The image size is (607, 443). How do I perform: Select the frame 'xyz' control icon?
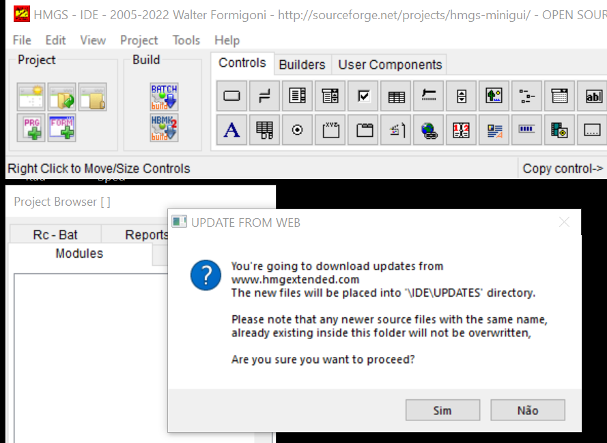[330, 130]
